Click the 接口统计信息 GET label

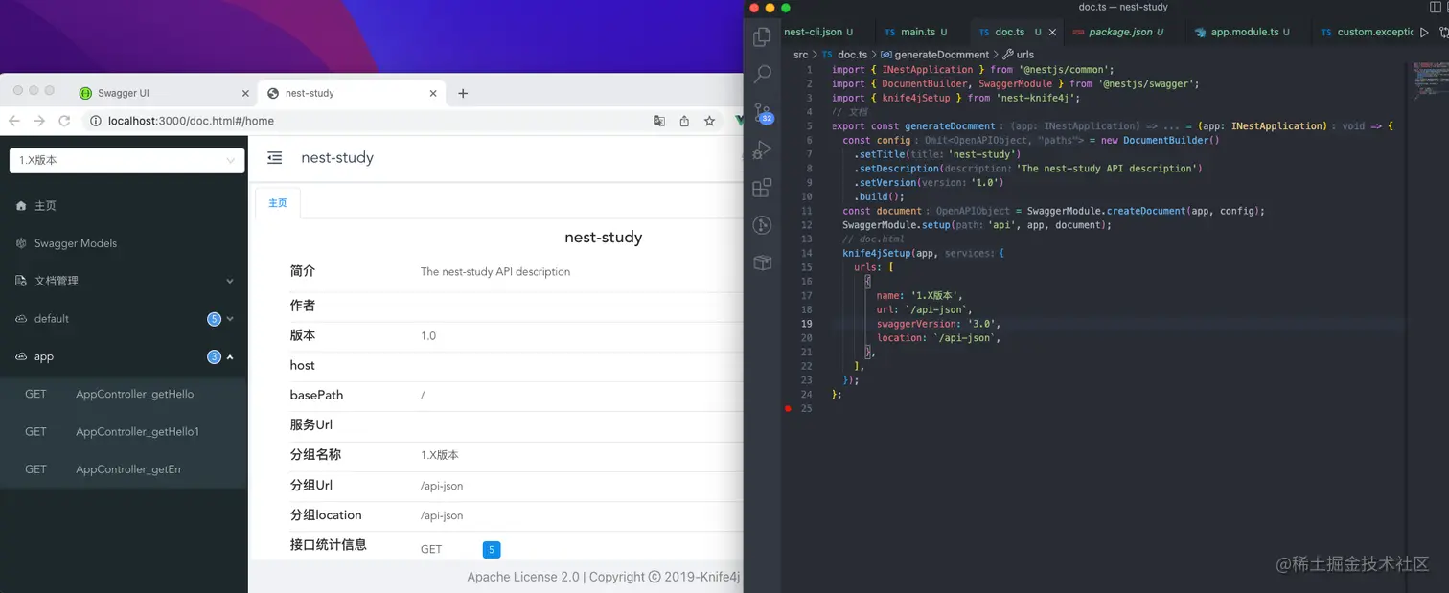point(431,550)
